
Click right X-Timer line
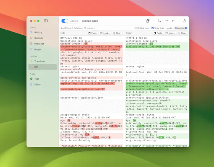pos(151,137)
